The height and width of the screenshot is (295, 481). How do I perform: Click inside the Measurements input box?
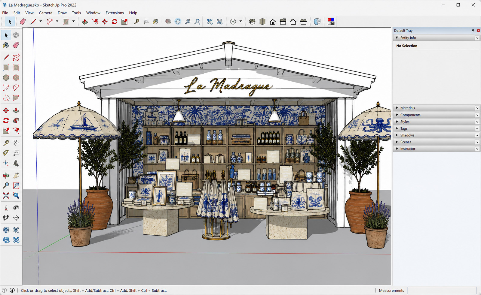point(442,290)
